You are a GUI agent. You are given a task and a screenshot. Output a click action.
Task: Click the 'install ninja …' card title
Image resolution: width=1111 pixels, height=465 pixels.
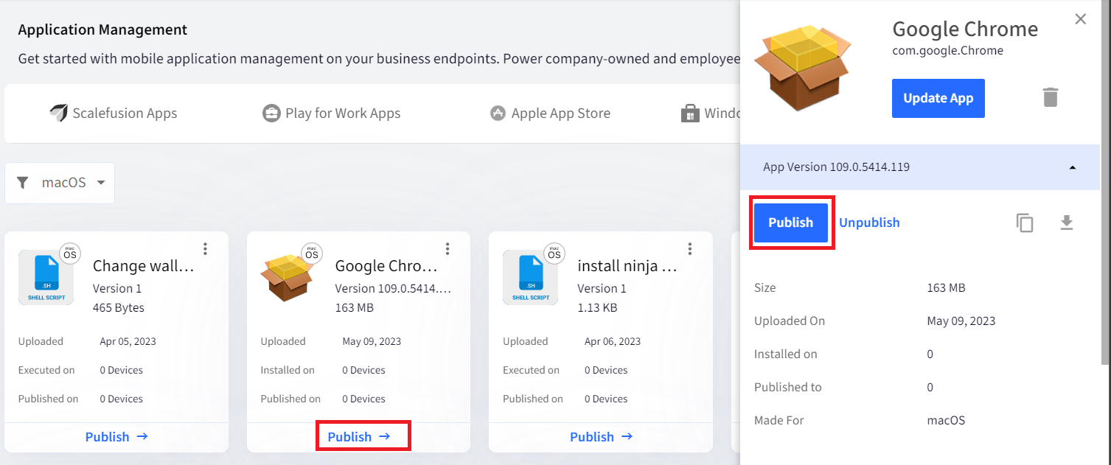[627, 266]
